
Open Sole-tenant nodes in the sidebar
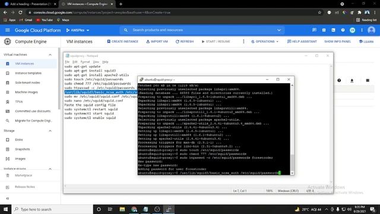(28, 83)
